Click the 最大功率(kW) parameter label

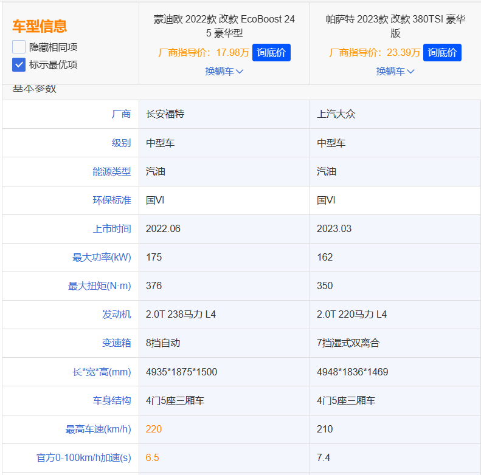click(x=102, y=257)
